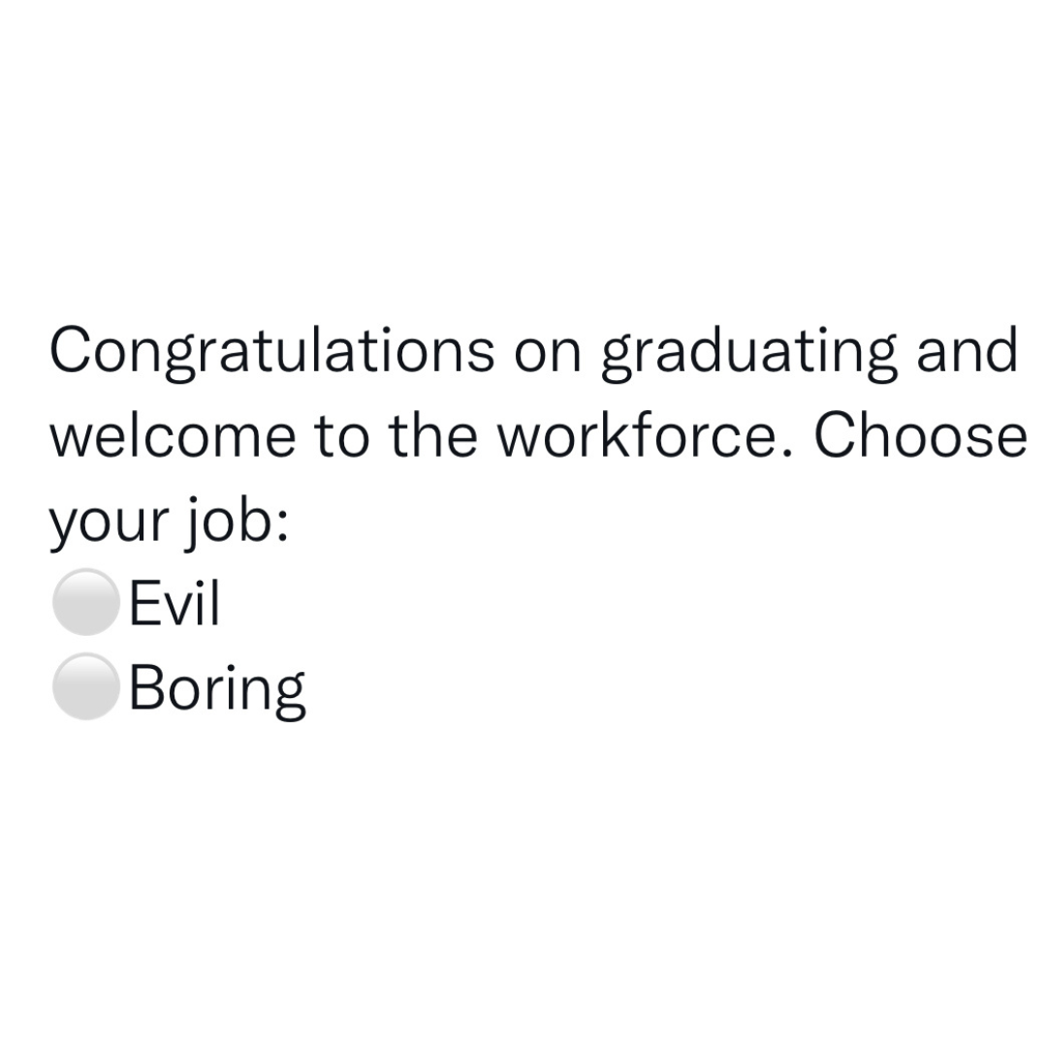Select the Boring radio button
This screenshot has width=1047, height=1047.
click(86, 686)
